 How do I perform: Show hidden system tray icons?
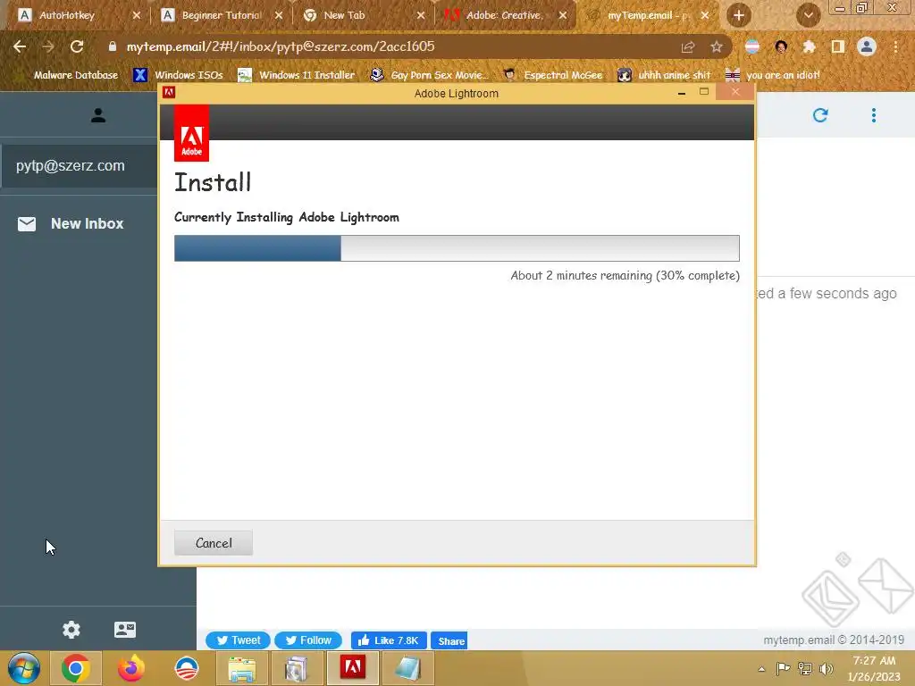pos(761,669)
